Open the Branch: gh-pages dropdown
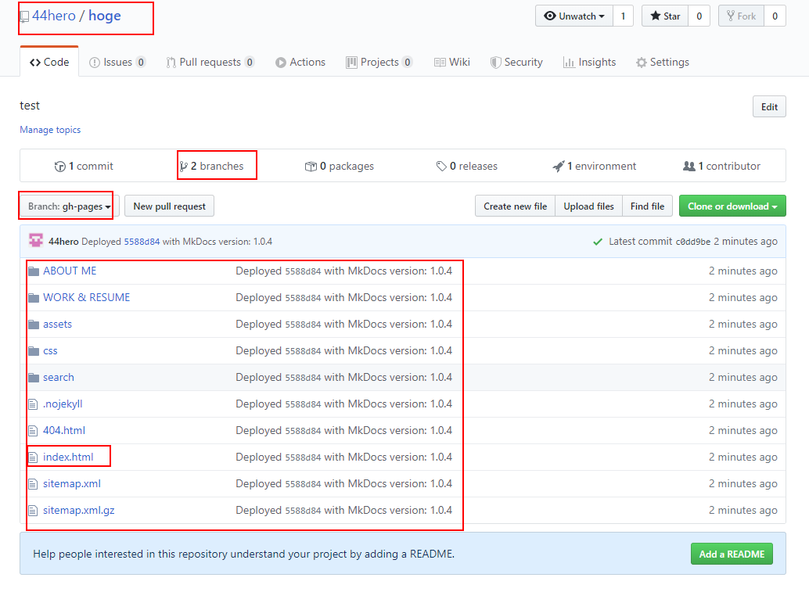Viewport: 809px width, 610px height. pyautogui.click(x=70, y=206)
